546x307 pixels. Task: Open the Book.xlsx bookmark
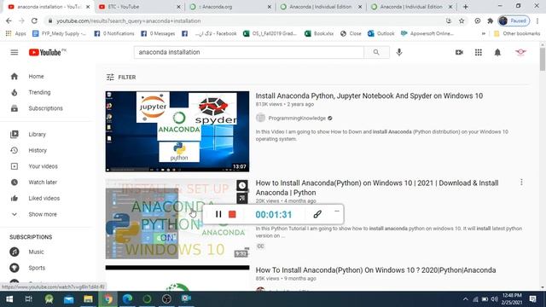point(319,34)
